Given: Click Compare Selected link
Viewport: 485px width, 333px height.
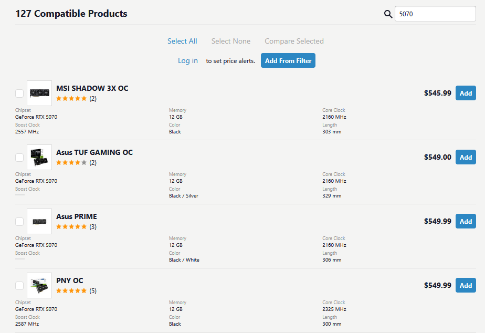Looking at the screenshot, I should (294, 41).
